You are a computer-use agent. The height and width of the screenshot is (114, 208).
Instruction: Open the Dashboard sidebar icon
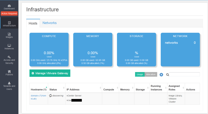pos(9,6)
